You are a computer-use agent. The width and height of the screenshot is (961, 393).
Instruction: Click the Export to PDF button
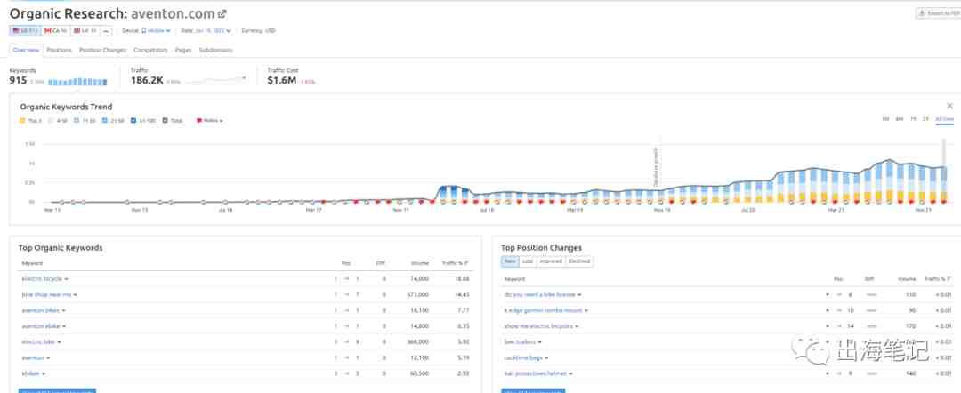click(938, 12)
